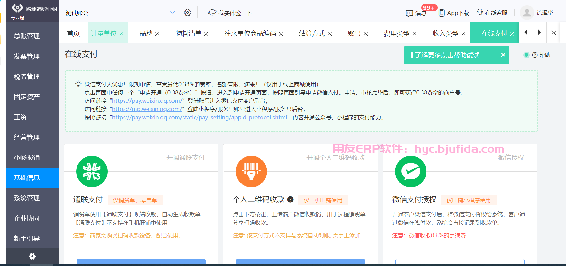
Task: Click the 仅手机旺铺使用 tag
Action: pos(323,200)
